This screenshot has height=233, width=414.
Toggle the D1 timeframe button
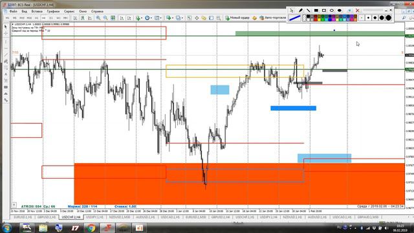tap(51, 18)
